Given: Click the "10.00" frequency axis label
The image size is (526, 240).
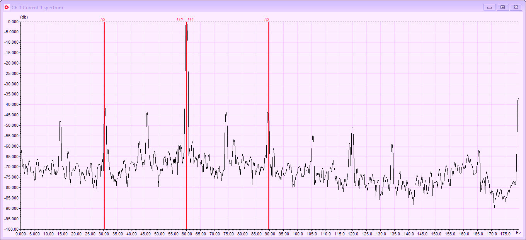Looking at the screenshot, I should point(48,234).
